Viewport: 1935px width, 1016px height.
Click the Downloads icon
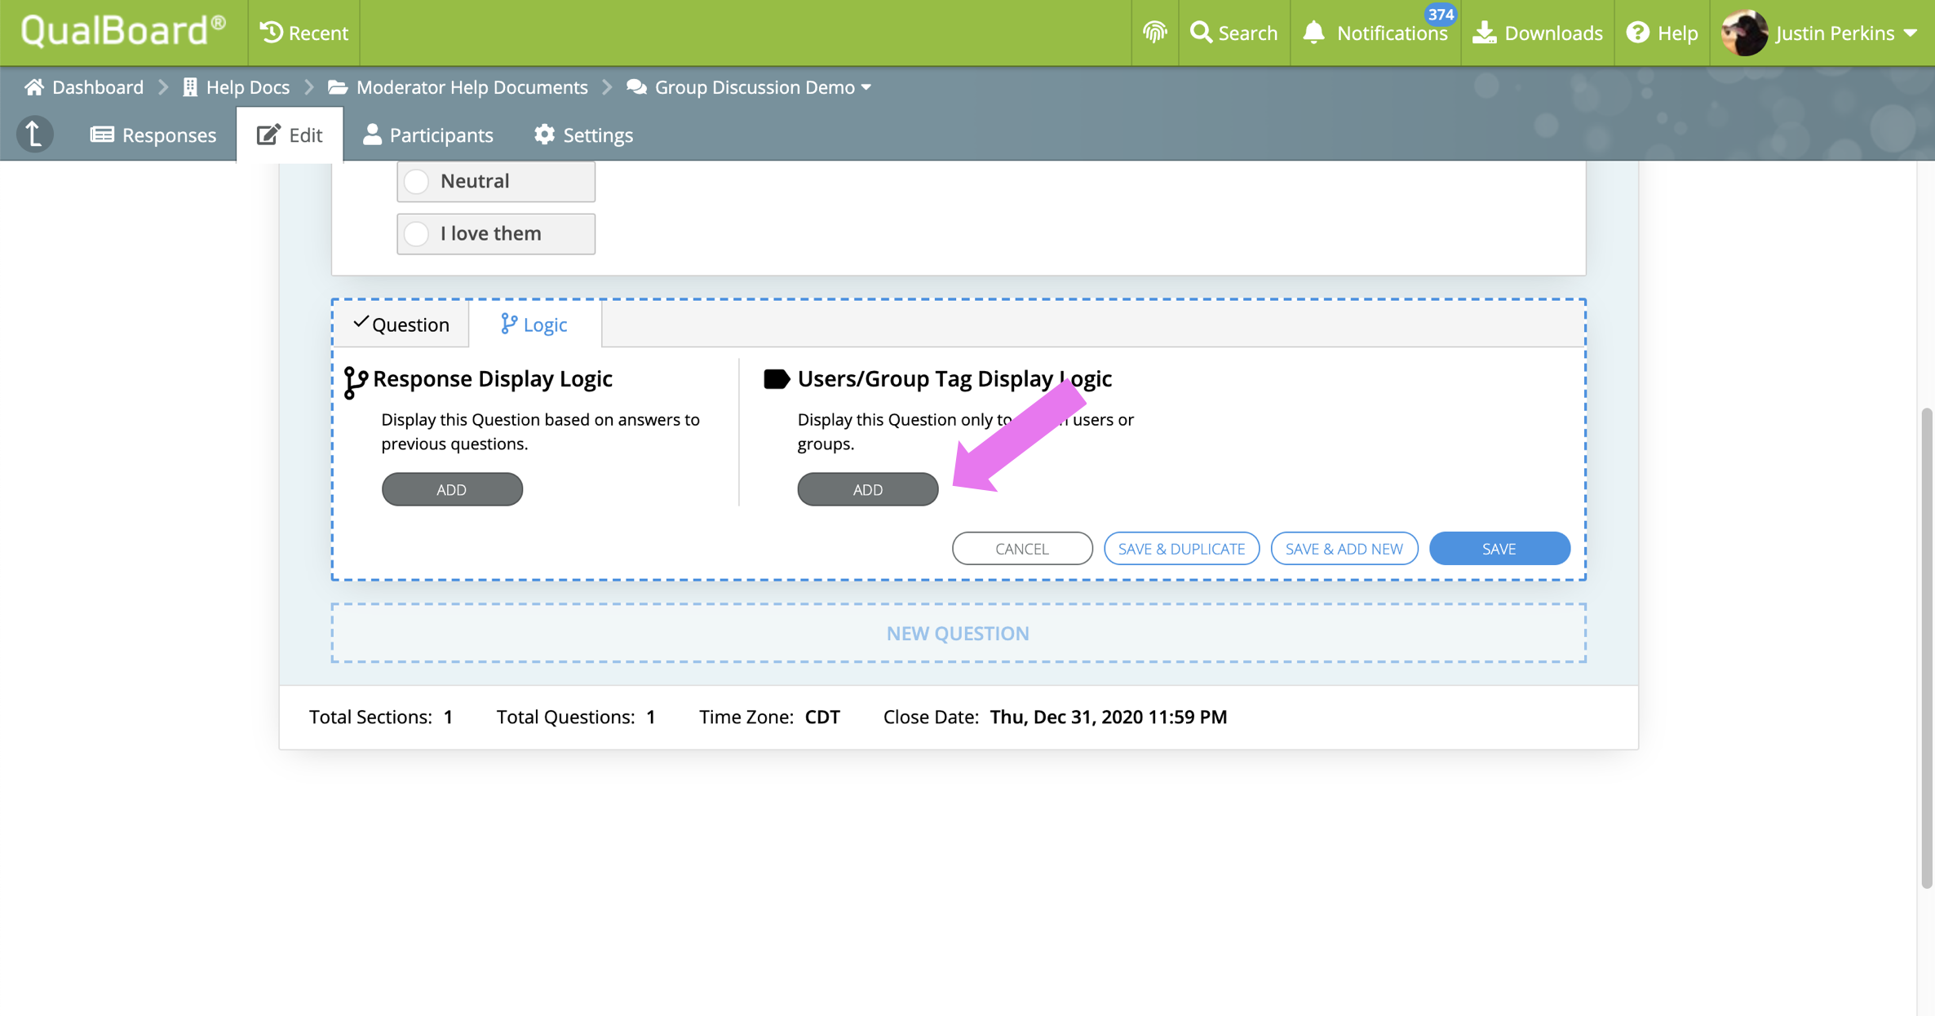pos(1485,33)
